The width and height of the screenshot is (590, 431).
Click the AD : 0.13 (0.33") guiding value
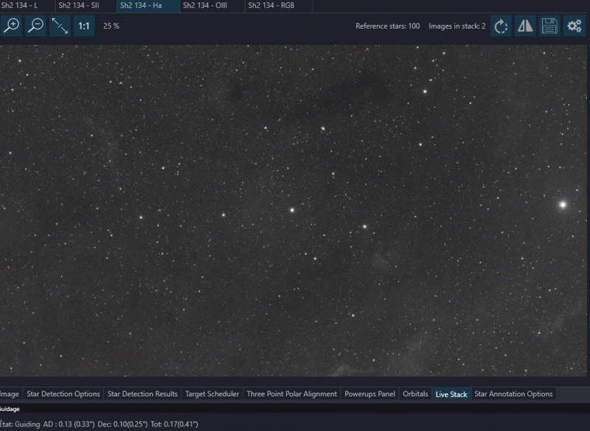click(x=69, y=424)
